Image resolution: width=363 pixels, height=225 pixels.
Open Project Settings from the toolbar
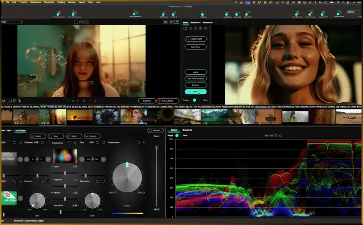point(339,13)
